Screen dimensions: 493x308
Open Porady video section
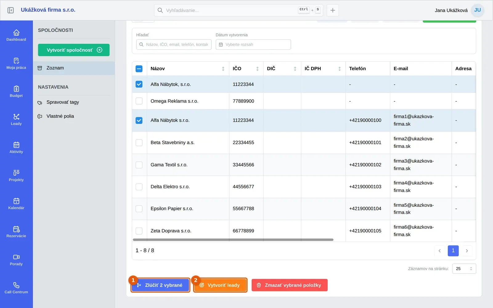(16, 259)
